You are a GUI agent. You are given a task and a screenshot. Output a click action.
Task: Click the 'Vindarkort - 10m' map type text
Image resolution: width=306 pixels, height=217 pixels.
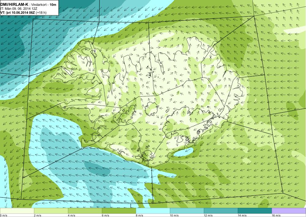(x=44, y=5)
